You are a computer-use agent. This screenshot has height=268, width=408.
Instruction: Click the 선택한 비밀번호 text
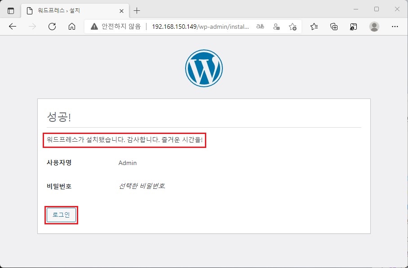coord(142,186)
